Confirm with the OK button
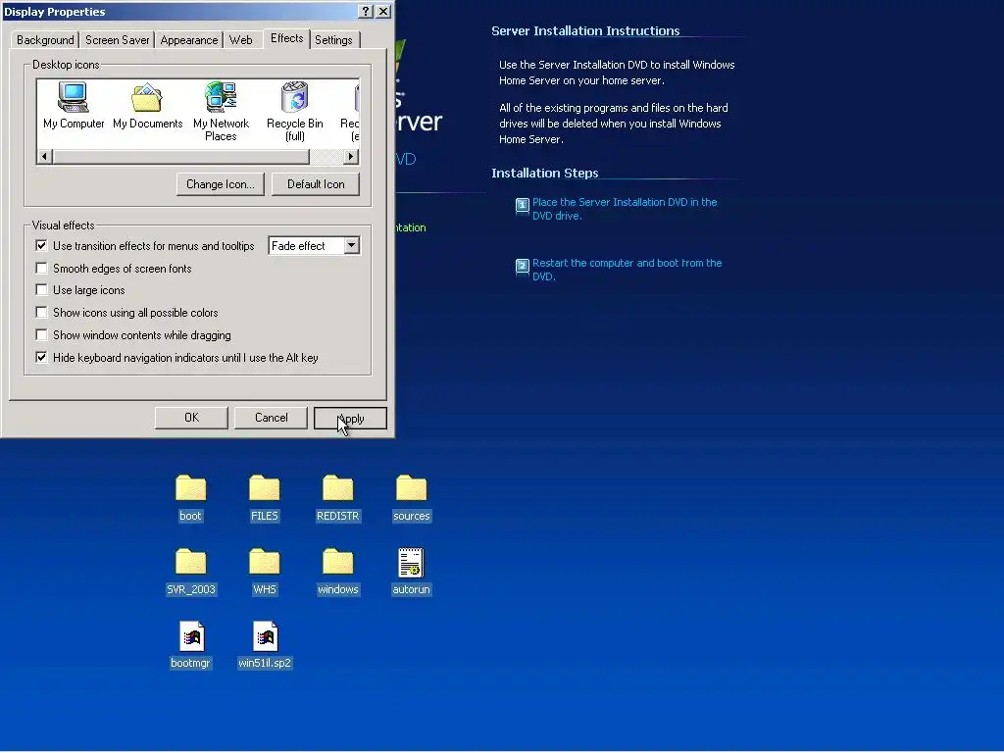This screenshot has height=753, width=1004. (191, 418)
